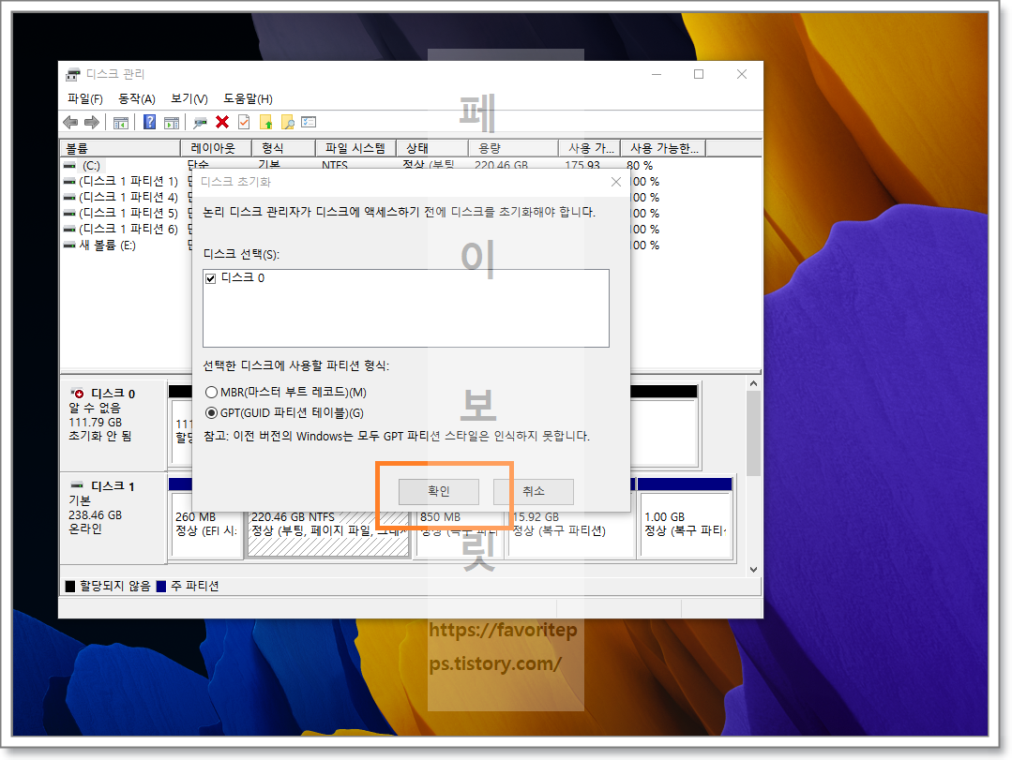Click the black 할당되지 않음 legend swatch
The image size is (1012, 760).
(x=70, y=586)
